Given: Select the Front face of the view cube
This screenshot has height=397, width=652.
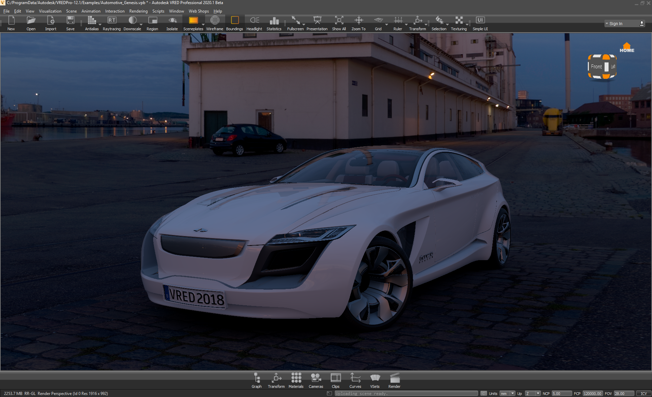Looking at the screenshot, I should (x=596, y=67).
